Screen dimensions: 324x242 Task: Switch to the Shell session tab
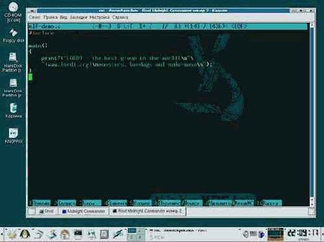[x=47, y=212]
